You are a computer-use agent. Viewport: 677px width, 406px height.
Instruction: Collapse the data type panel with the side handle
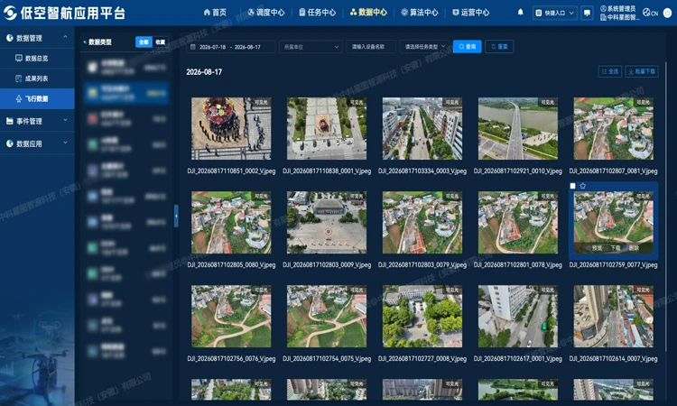pyautogui.click(x=176, y=217)
